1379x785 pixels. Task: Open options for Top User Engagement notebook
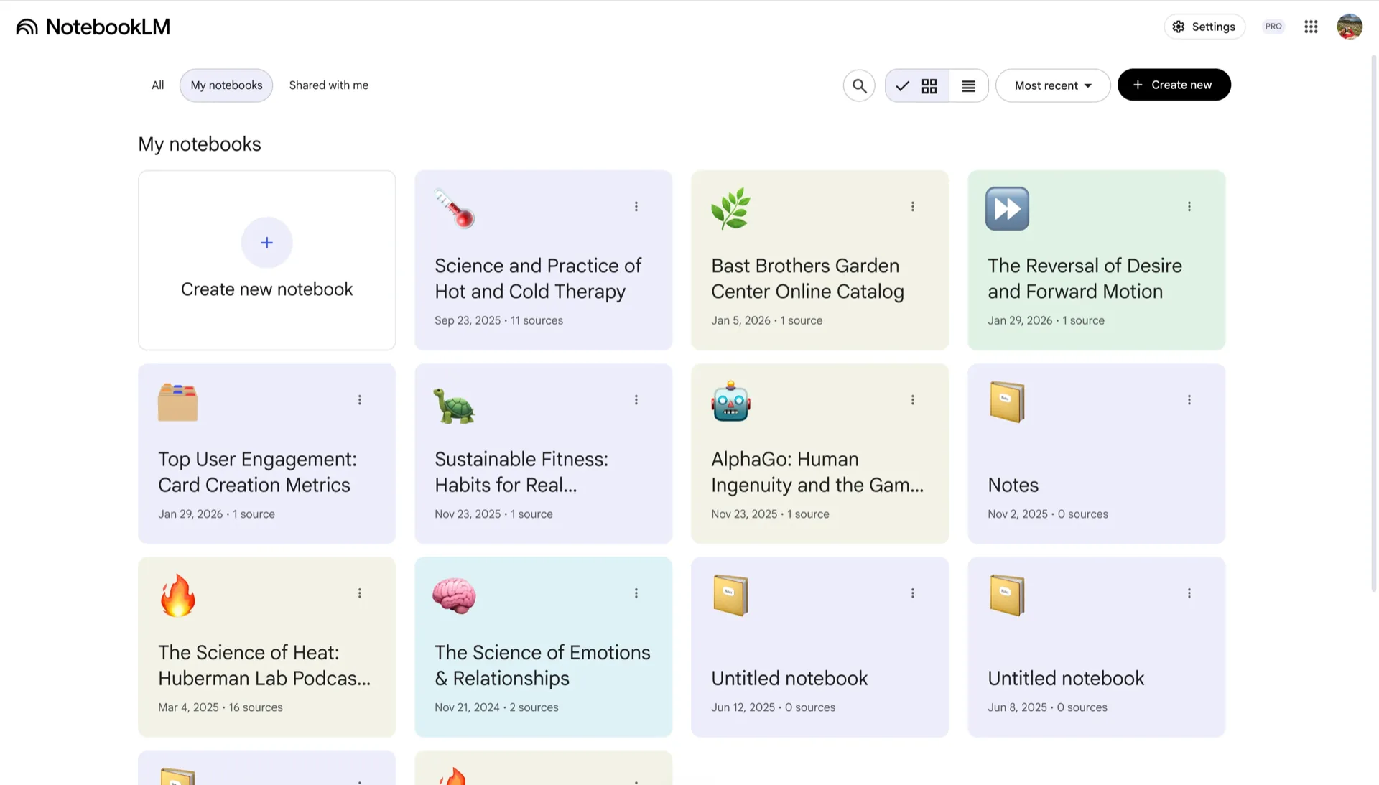point(360,400)
